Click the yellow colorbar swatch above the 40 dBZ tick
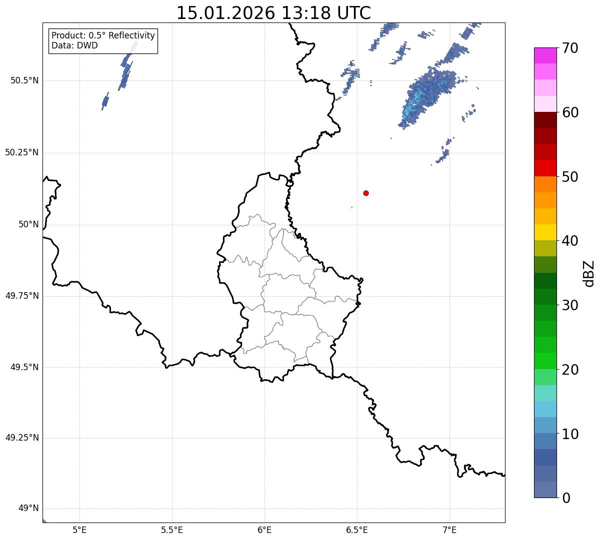The image size is (601, 540). pyautogui.click(x=545, y=233)
